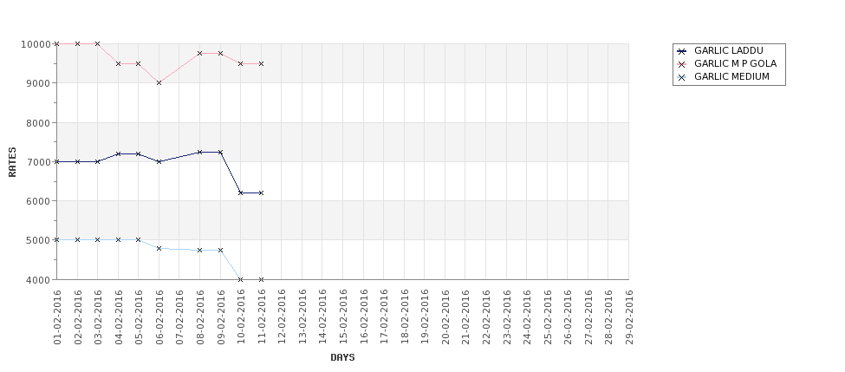
Task: Select GARLIC M P GOLA point on 04-02-2016
Action: (118, 63)
